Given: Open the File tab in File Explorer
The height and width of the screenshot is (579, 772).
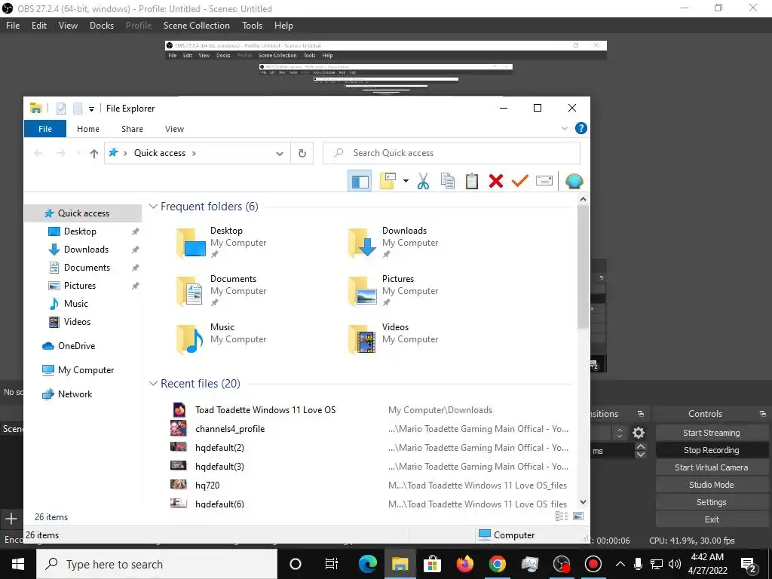Looking at the screenshot, I should tap(44, 128).
